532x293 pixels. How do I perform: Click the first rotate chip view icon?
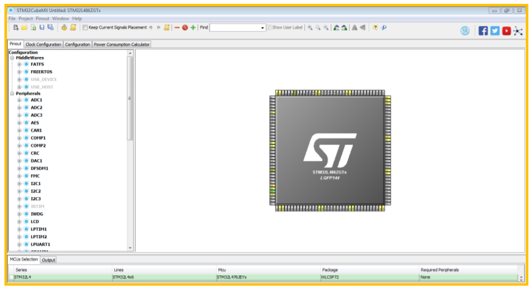tap(336, 28)
